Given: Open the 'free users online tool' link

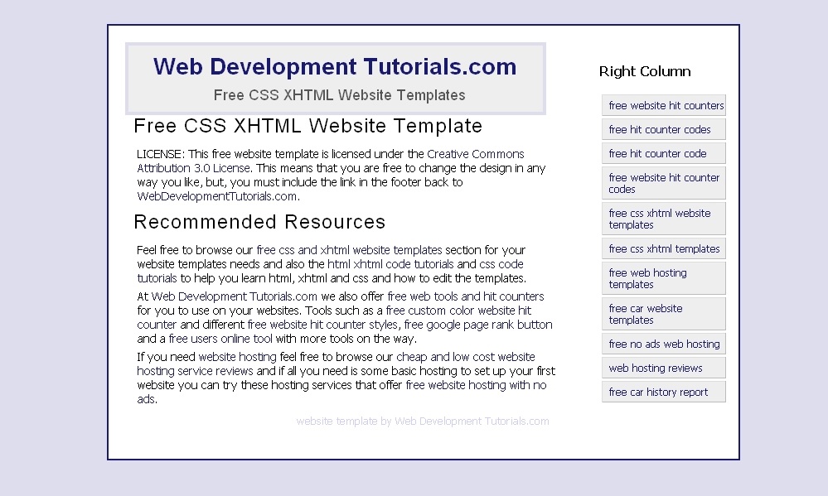Looking at the screenshot, I should tap(220, 339).
